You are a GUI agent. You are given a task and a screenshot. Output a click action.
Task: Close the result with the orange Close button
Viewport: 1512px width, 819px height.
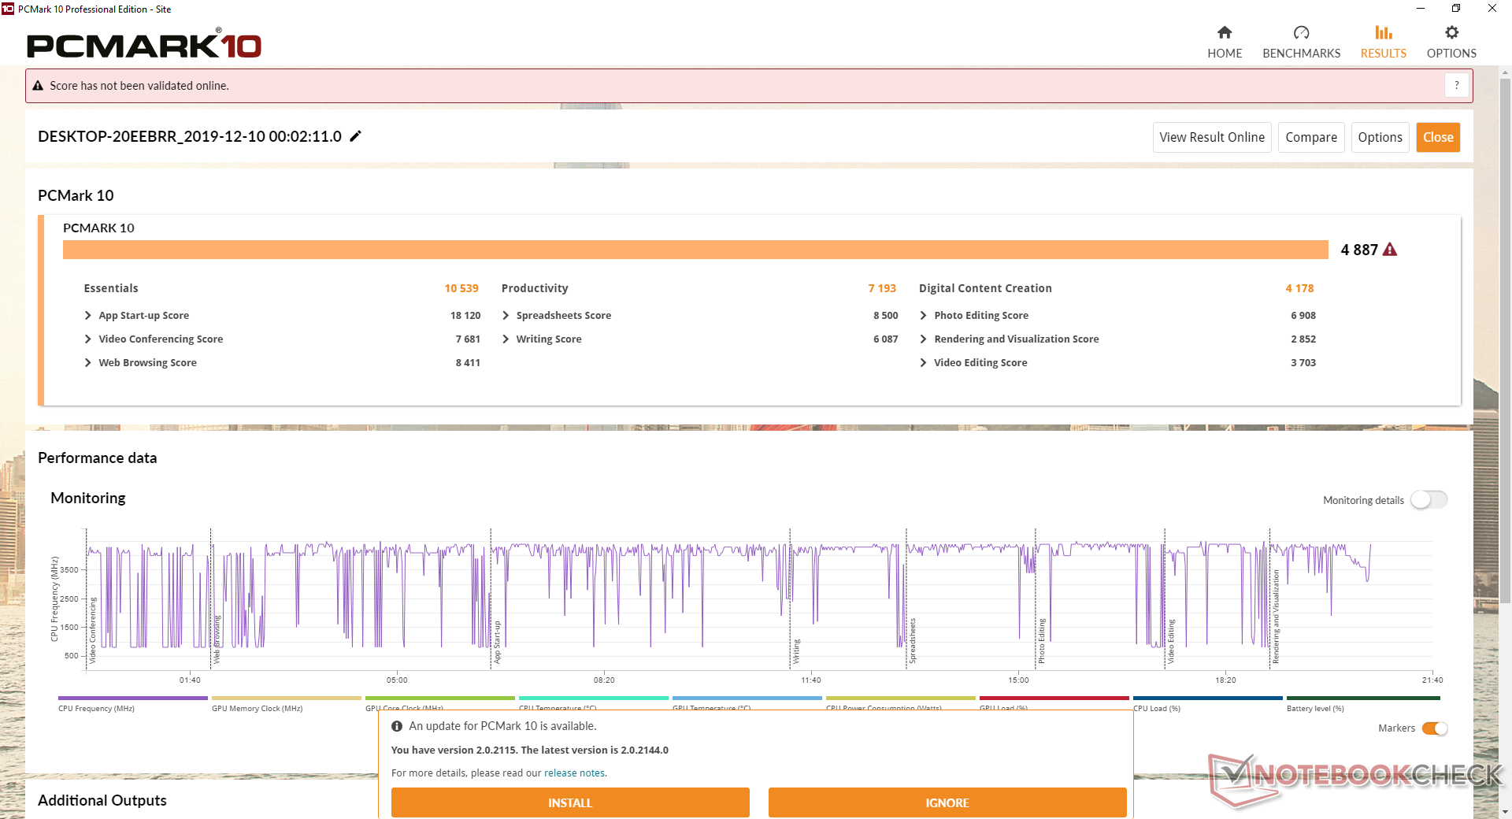1438,137
